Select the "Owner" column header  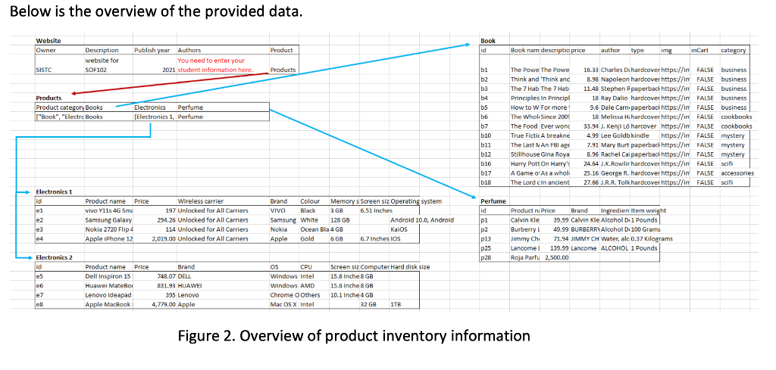[46, 50]
